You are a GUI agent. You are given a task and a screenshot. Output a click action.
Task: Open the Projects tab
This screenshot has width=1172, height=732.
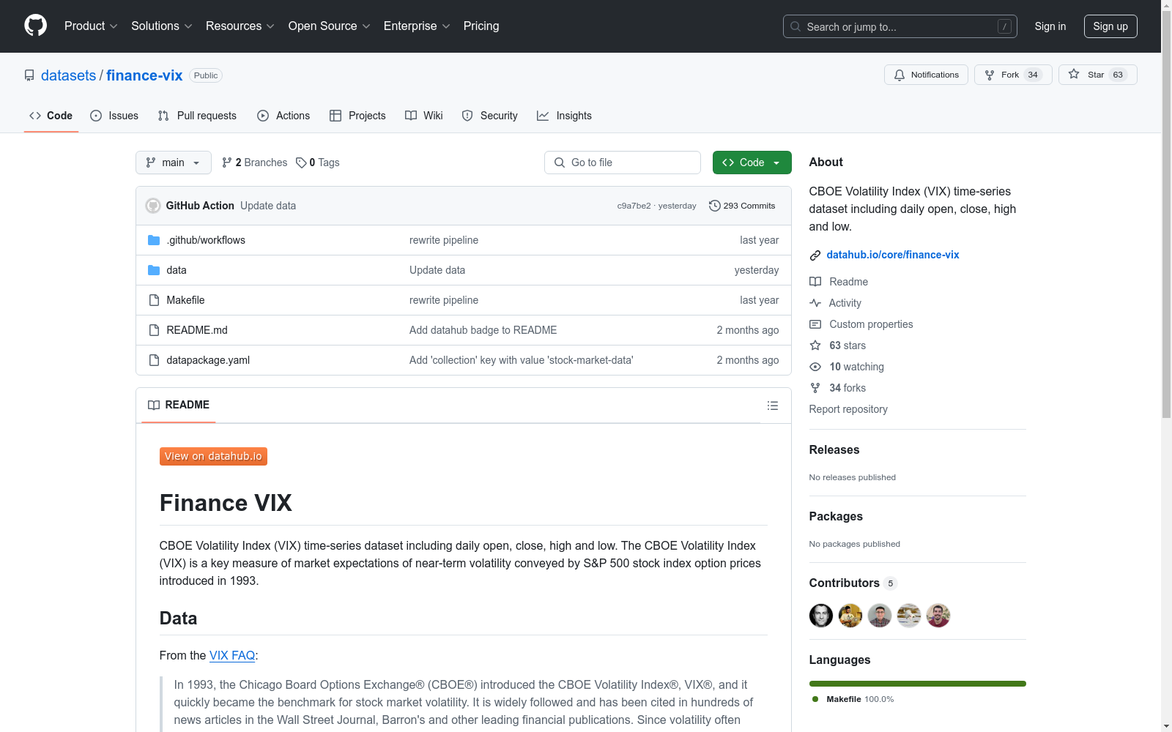point(357,116)
